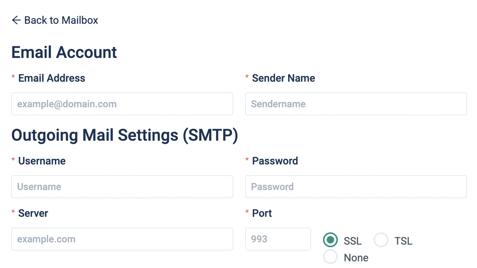Click the left arrow icon beside Back to Mailbox
The height and width of the screenshot is (268, 477).
[x=16, y=20]
